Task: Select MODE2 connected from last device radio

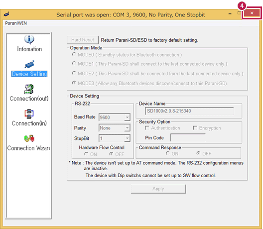Action: (x=74, y=73)
